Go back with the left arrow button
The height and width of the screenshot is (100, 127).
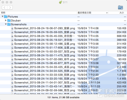coord(5,7)
